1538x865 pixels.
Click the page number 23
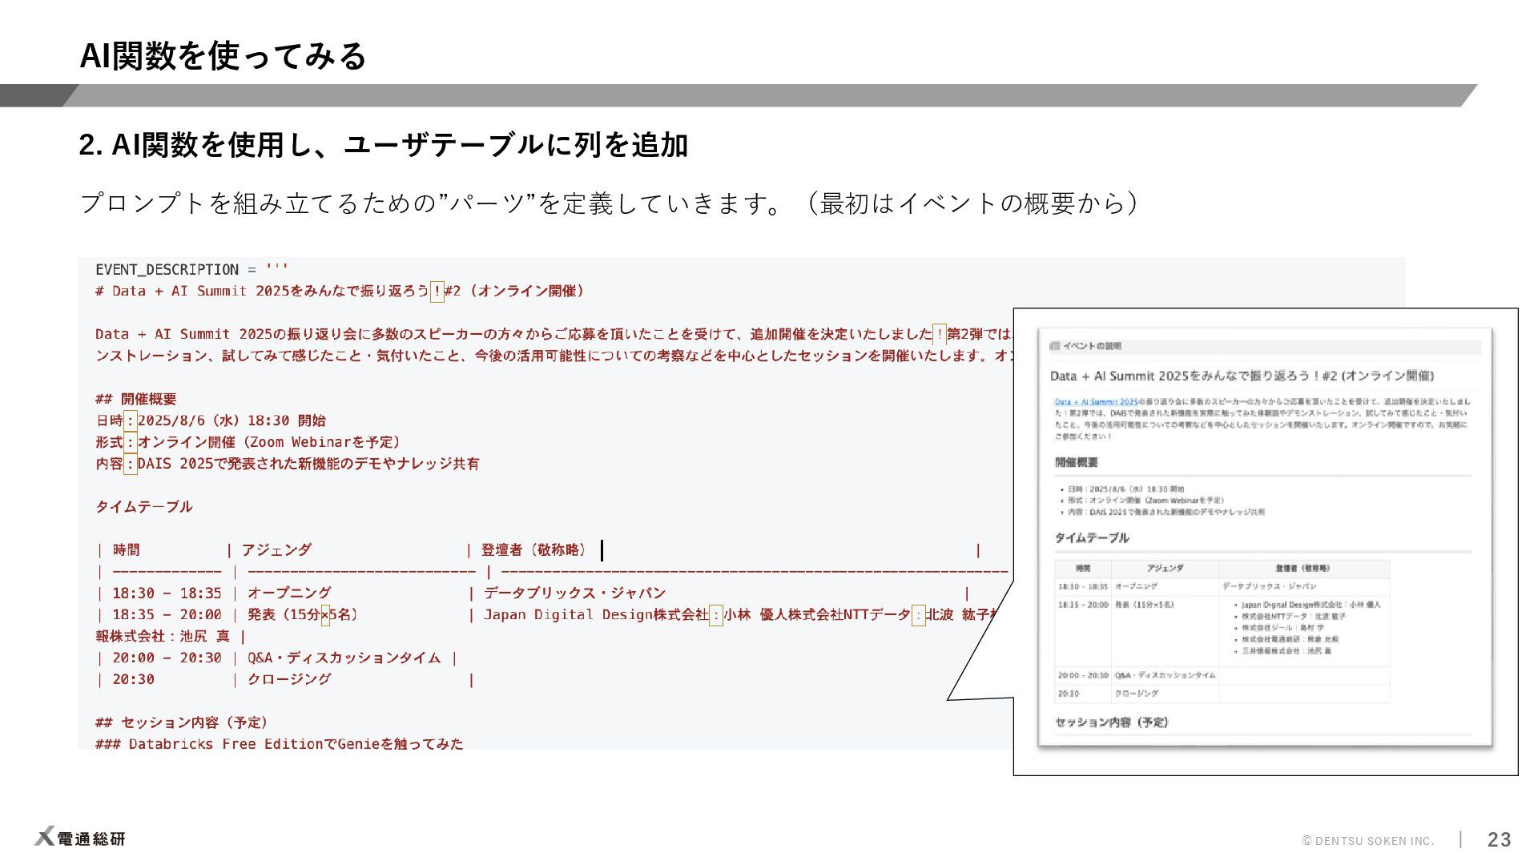click(1499, 839)
